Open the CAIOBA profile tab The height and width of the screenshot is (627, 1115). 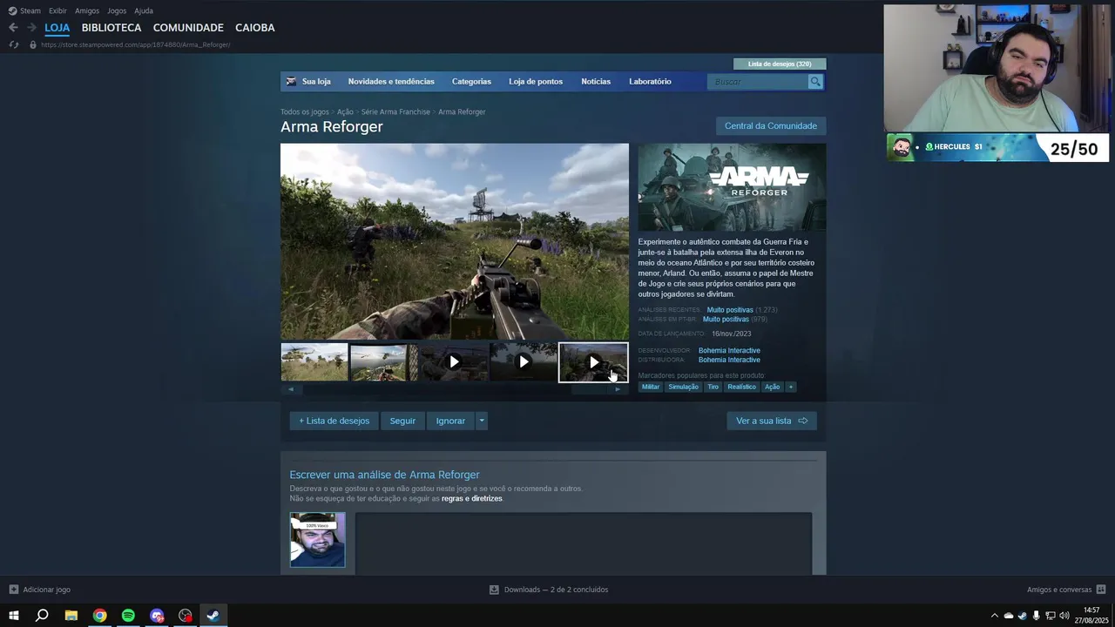255,28
